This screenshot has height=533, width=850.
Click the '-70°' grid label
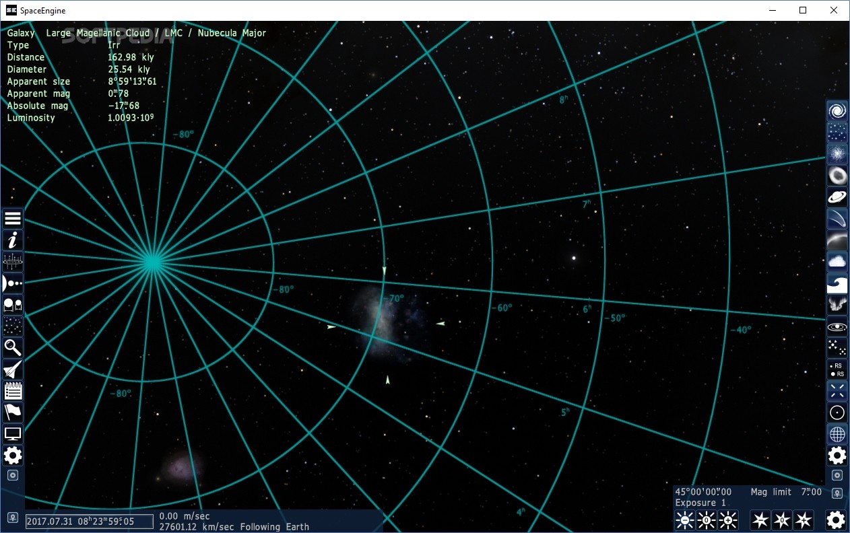pos(393,298)
